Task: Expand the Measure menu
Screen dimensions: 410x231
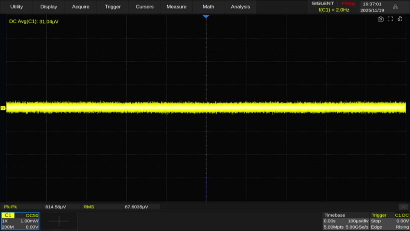Action: [177, 7]
